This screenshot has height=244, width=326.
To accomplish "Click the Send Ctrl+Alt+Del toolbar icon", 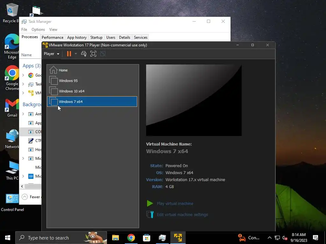I will pyautogui.click(x=84, y=54).
